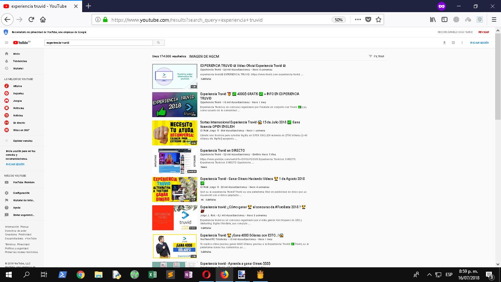
Task: Show Firefox sidebars icon
Action: coord(445,20)
